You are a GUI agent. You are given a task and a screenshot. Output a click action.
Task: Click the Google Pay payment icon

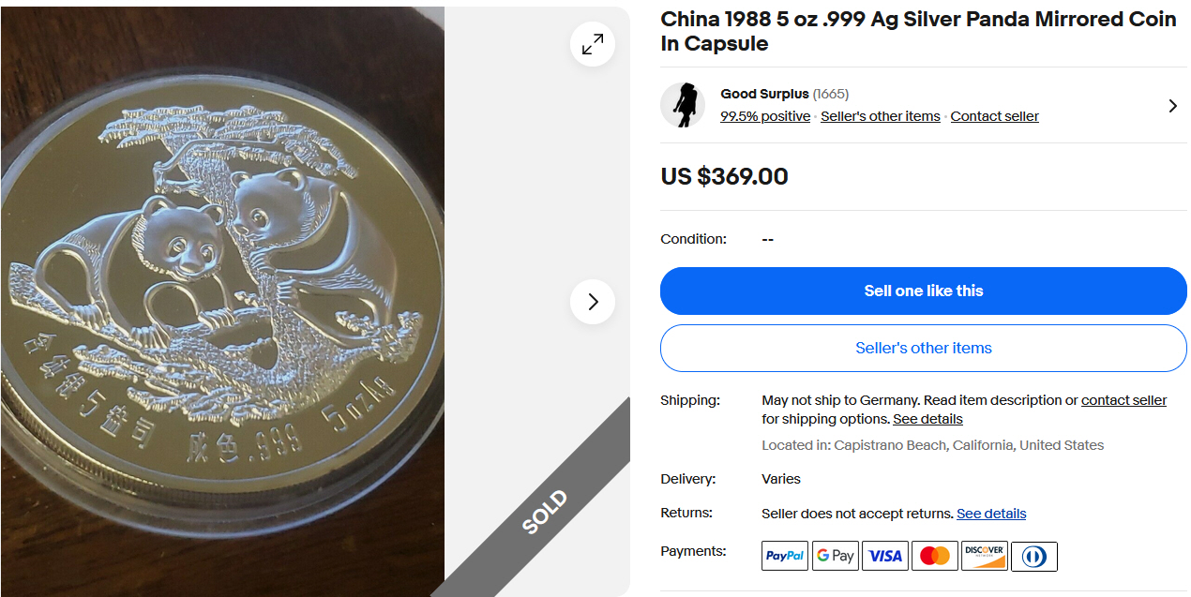point(835,556)
